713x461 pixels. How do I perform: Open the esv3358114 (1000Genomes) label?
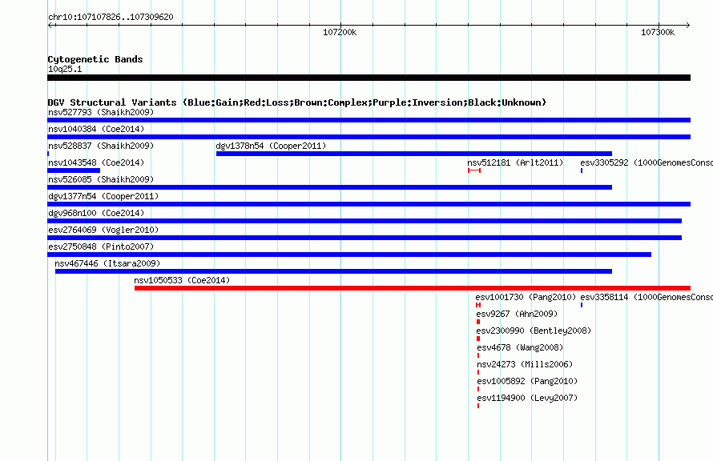coord(647,297)
